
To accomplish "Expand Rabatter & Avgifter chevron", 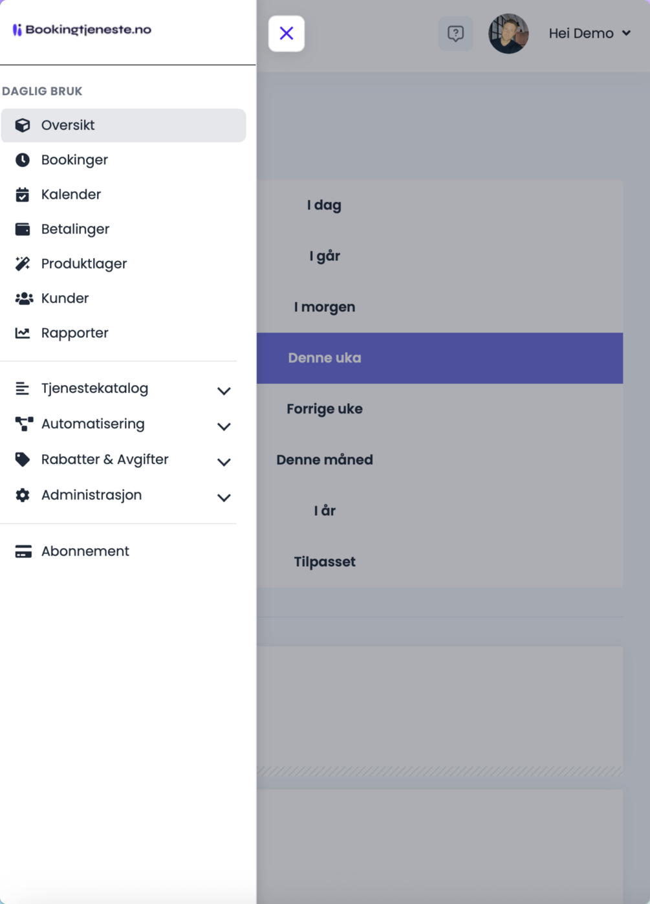I will pyautogui.click(x=224, y=462).
